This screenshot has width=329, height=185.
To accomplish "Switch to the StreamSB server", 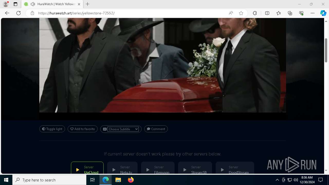I will coord(195,168).
